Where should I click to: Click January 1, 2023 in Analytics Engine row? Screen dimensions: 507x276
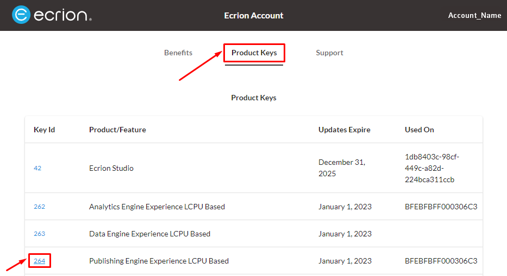[x=345, y=207]
